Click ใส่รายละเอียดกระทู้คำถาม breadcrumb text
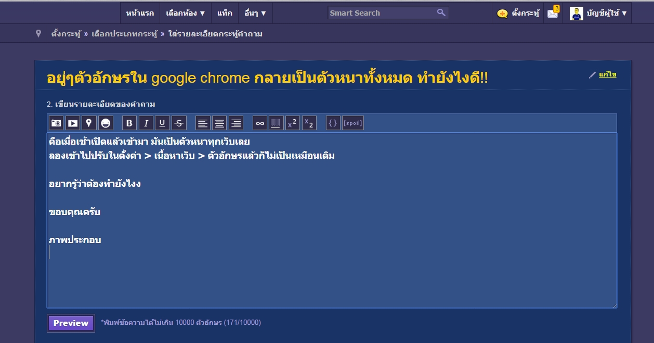 pos(215,34)
